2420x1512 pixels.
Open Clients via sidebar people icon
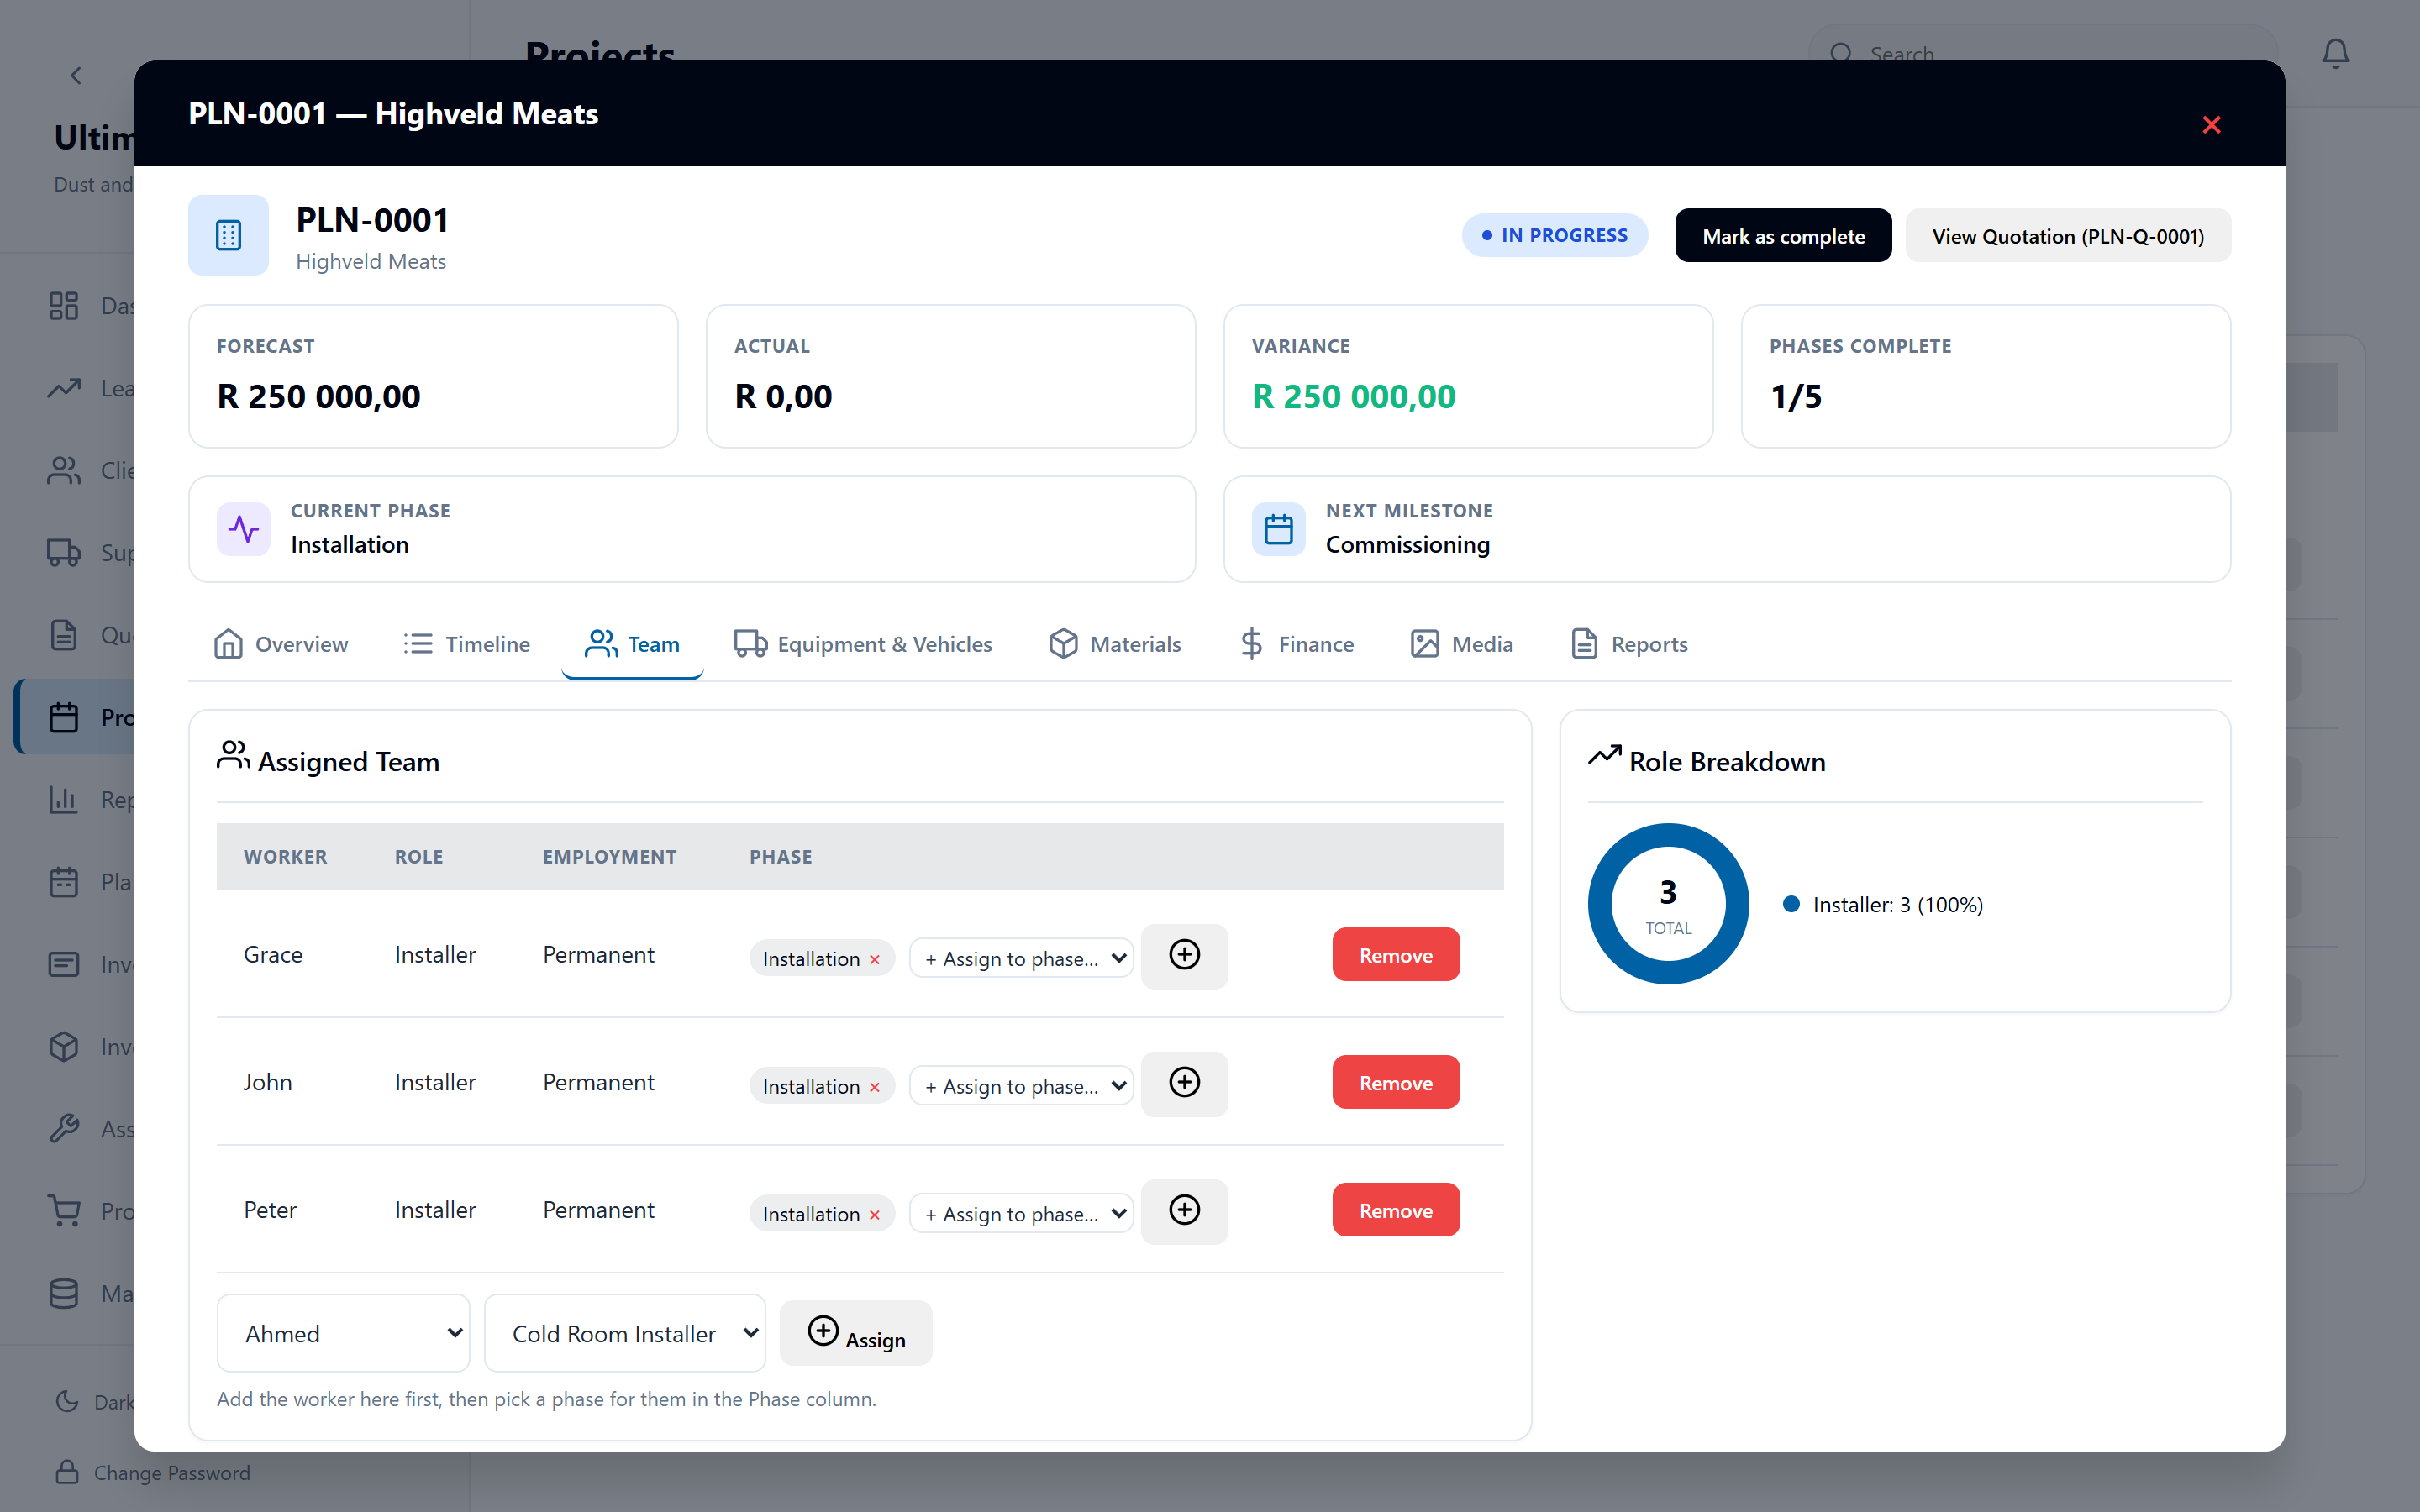pyautogui.click(x=64, y=470)
